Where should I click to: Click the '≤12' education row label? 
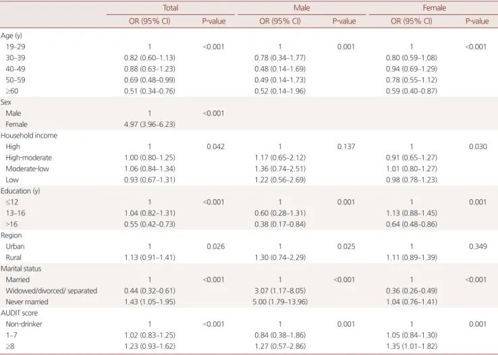pyautogui.click(x=11, y=202)
